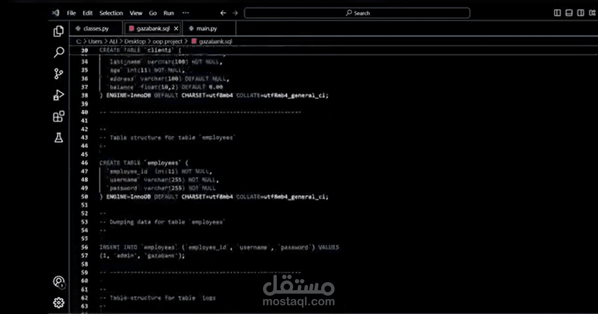
Task: Toggle the secondary side bar layout icon
Action: [x=580, y=13]
